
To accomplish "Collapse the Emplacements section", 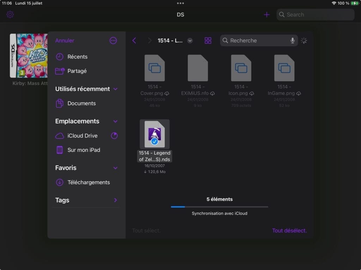I will click(x=115, y=121).
